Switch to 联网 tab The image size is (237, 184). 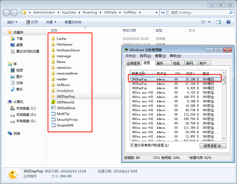191,63
